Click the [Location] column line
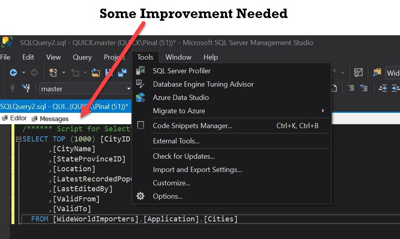The width and height of the screenshot is (400, 239). click(x=72, y=169)
